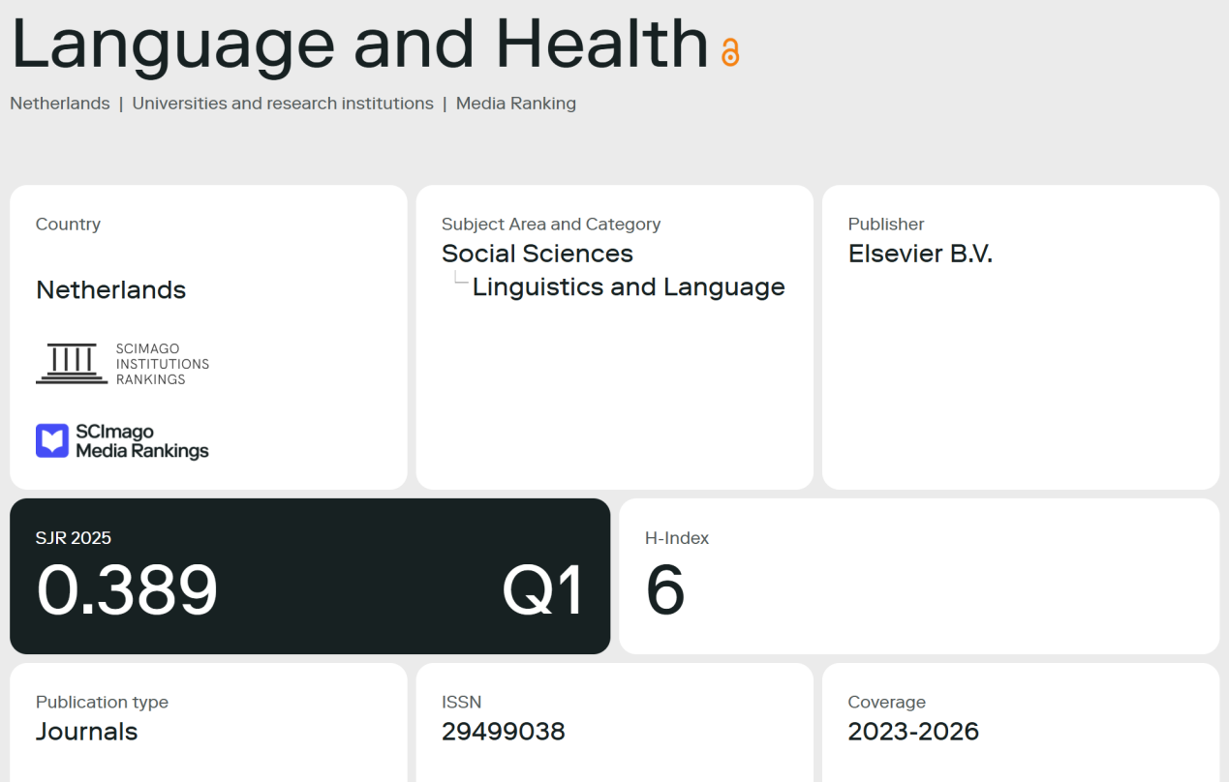Click the Elsevier B.V. publisher name
This screenshot has width=1229, height=782.
point(920,254)
